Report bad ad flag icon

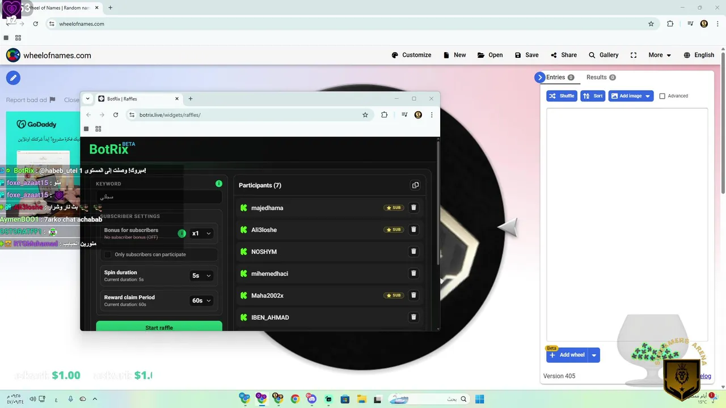[52, 100]
